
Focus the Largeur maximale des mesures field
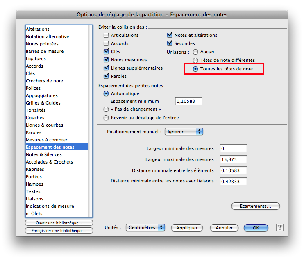233,159
